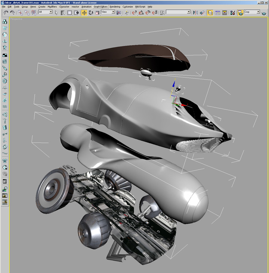Click the Undo arrow in the toolbar
The height and width of the screenshot is (273, 269).
tap(6, 12)
